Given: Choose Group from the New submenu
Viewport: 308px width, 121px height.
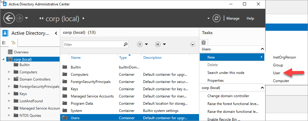Looking at the screenshot, I should [x=278, y=65].
